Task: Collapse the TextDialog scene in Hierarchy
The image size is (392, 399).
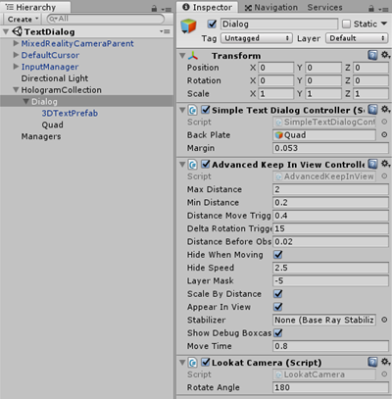Action: (x=6, y=31)
